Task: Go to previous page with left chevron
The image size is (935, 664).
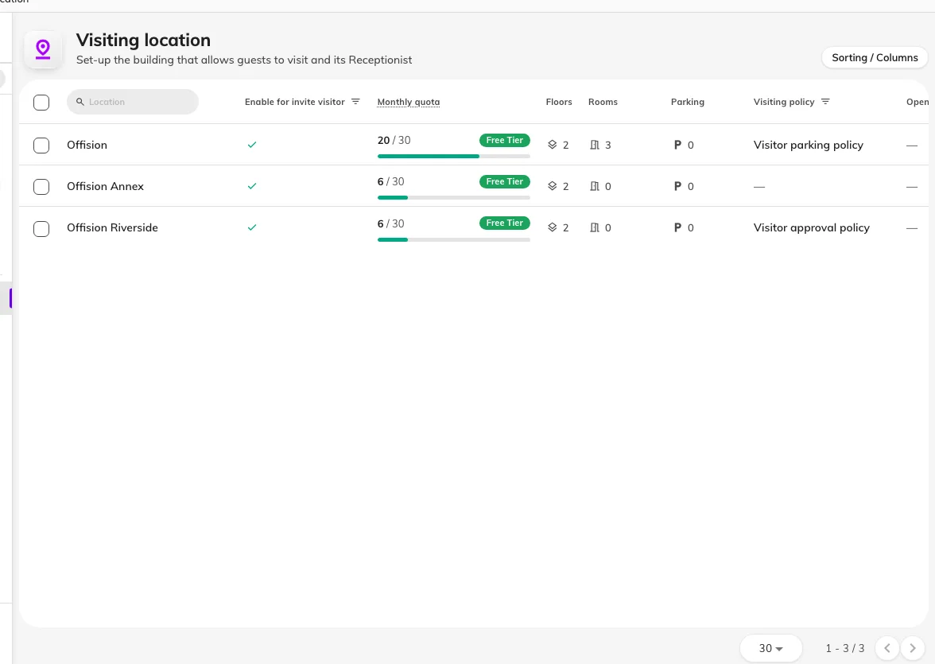Action: tap(887, 648)
